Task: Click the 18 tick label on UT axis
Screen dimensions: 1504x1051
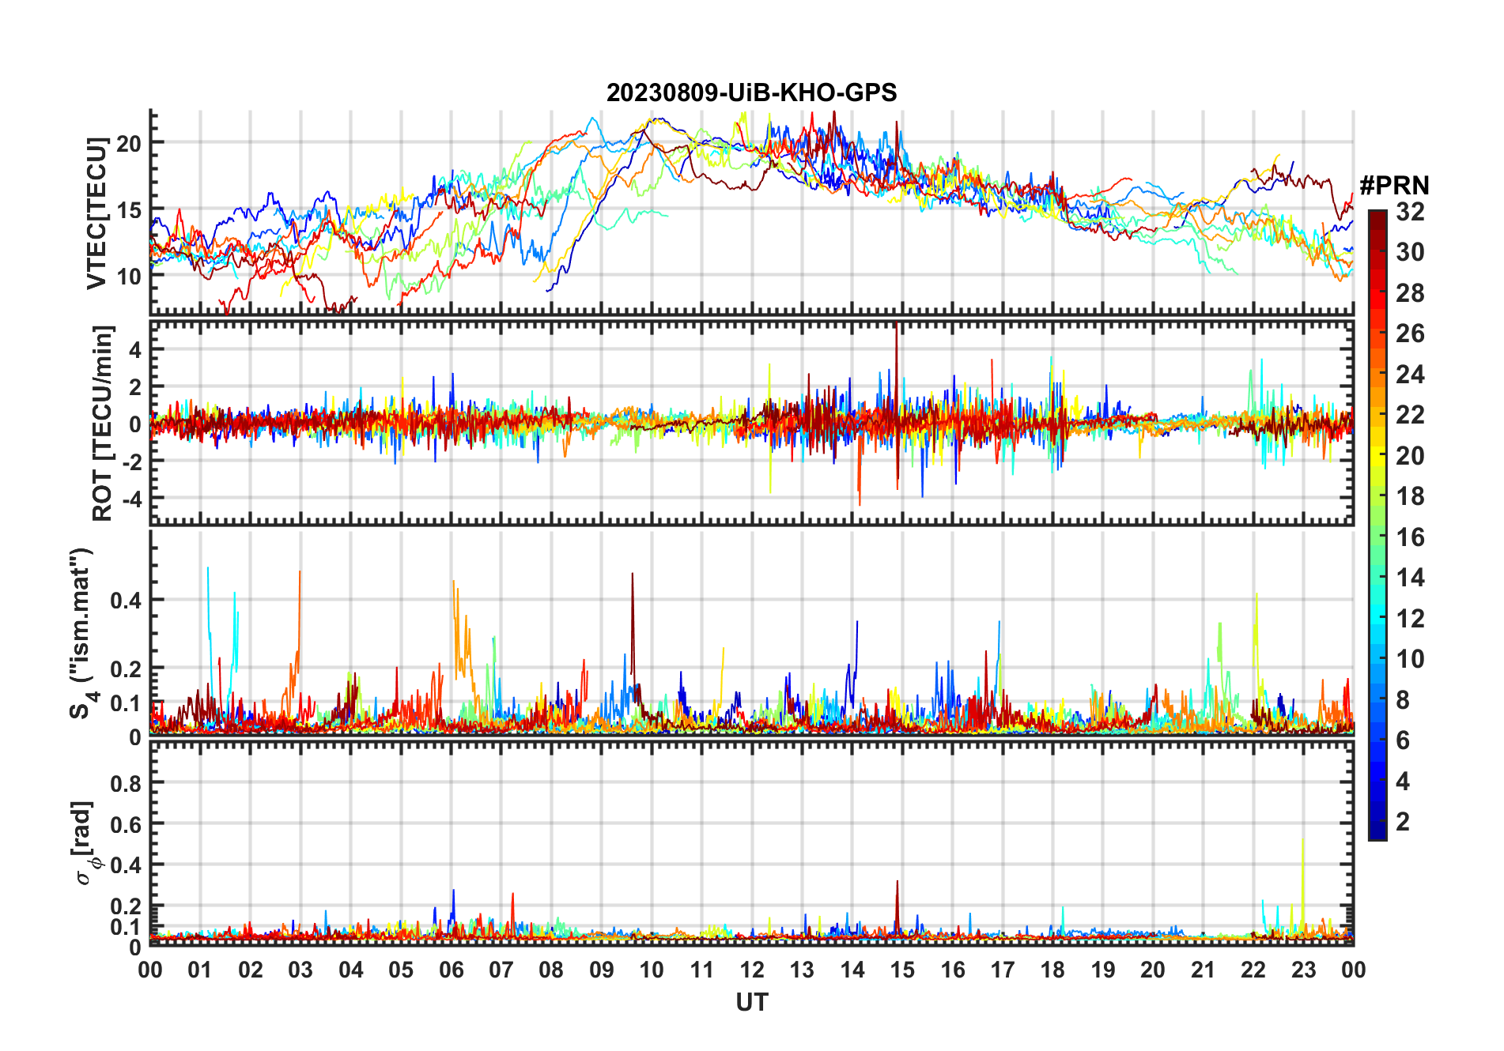Action: [x=1052, y=970]
